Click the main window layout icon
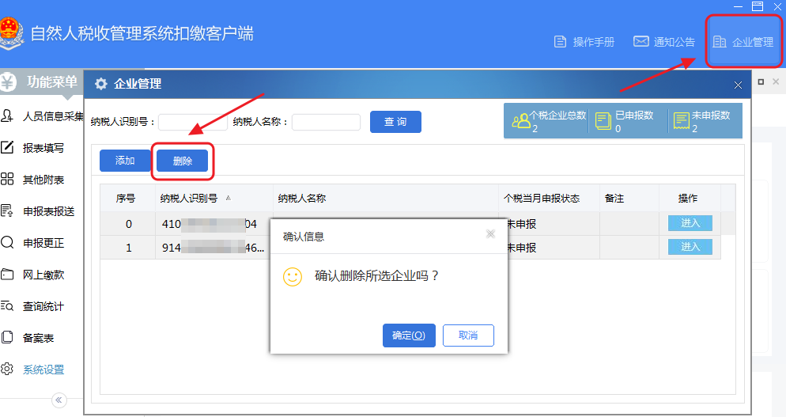Image resolution: width=786 pixels, height=417 pixels. point(758,6)
